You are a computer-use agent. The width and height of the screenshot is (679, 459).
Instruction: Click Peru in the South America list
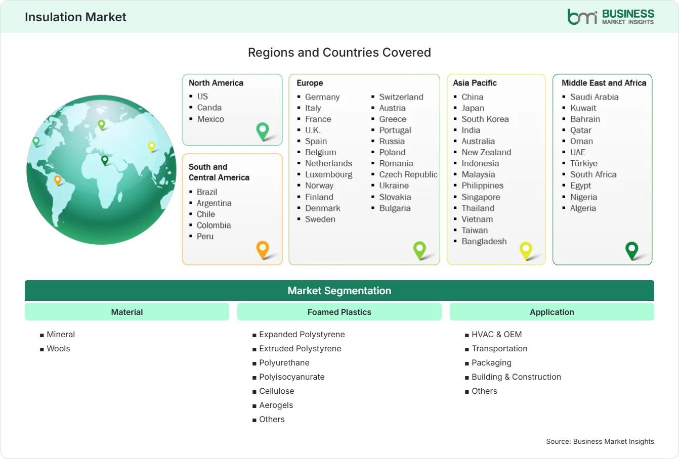point(205,237)
